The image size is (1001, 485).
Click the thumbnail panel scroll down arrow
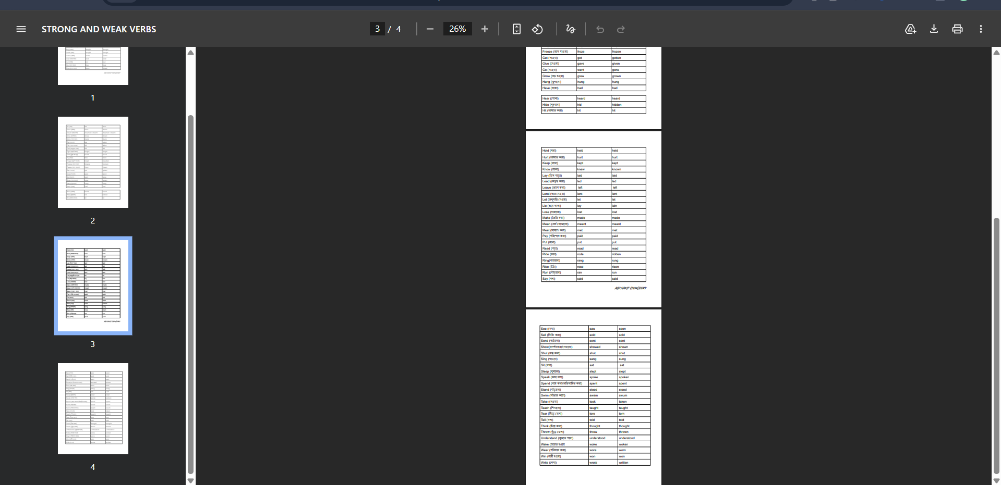(x=190, y=480)
